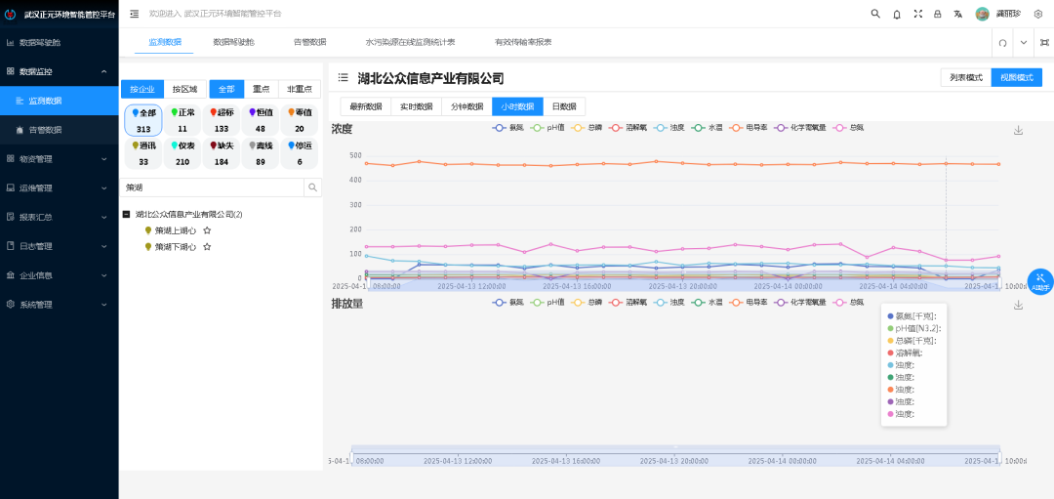Image resolution: width=1054 pixels, height=499 pixels.
Task: Download the 浓度 chart image
Action: click(1018, 130)
